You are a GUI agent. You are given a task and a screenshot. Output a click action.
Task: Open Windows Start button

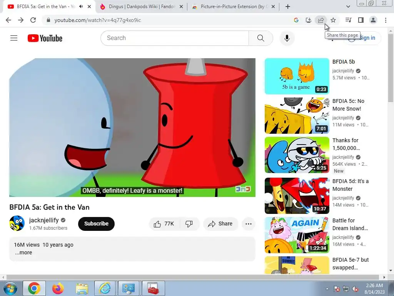pos(10,288)
